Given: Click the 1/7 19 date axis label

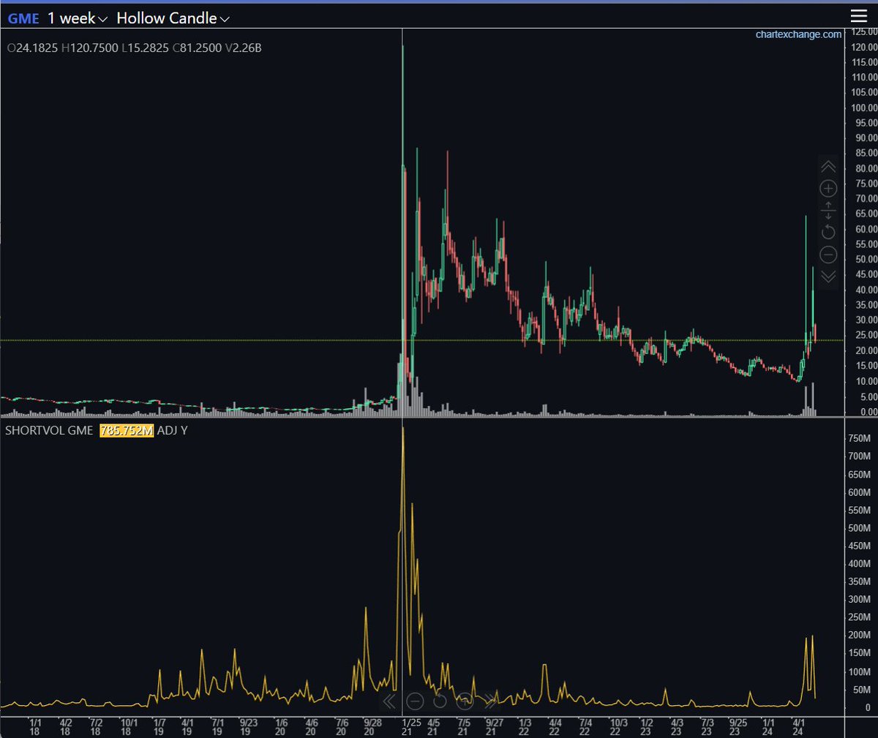Looking at the screenshot, I should (159, 726).
